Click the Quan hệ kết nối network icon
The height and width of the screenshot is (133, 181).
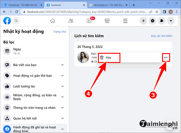pyautogui.click(x=7, y=118)
